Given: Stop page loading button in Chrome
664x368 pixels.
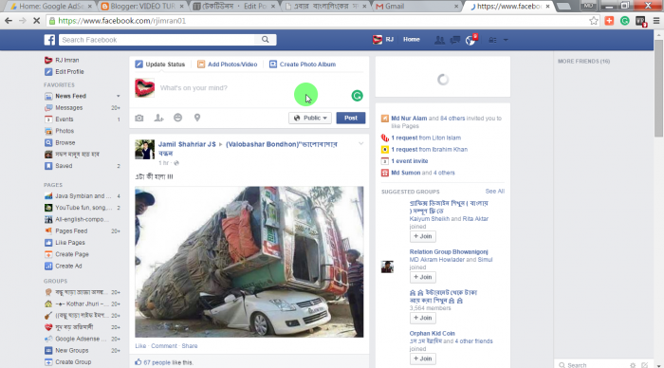Looking at the screenshot, I should click(x=36, y=21).
